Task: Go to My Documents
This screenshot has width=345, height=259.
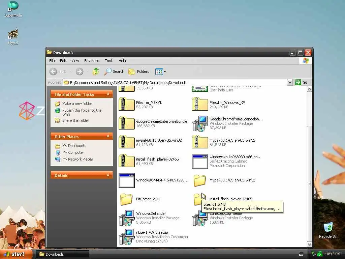Action: (x=74, y=146)
